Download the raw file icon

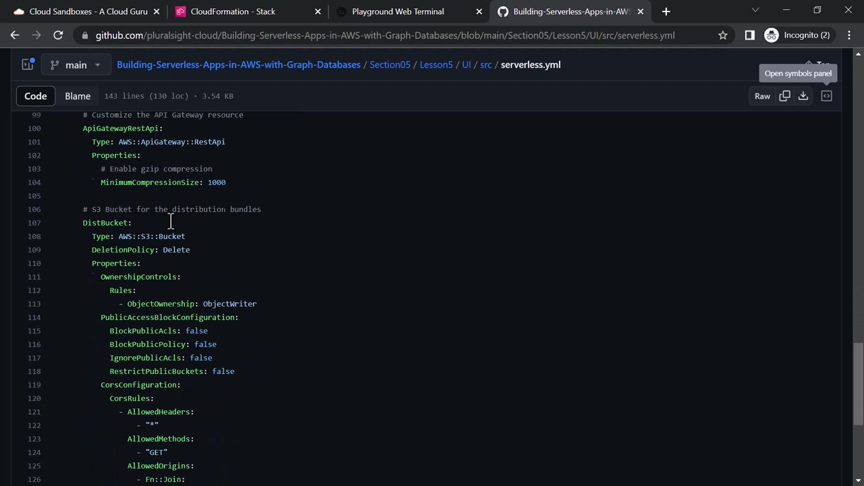tap(803, 96)
